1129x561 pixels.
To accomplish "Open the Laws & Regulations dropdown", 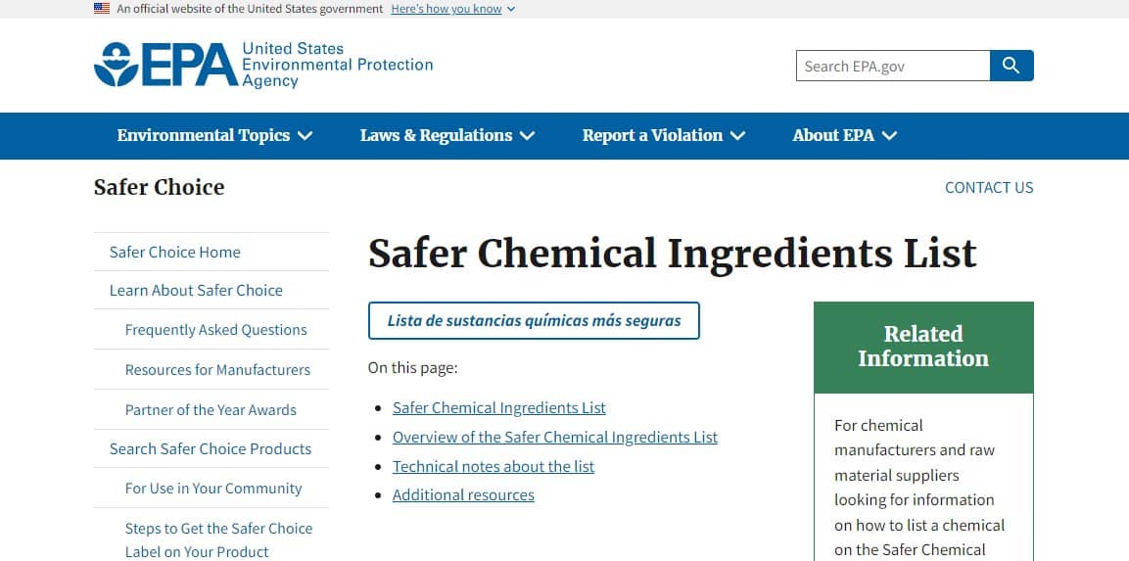I will (x=447, y=136).
